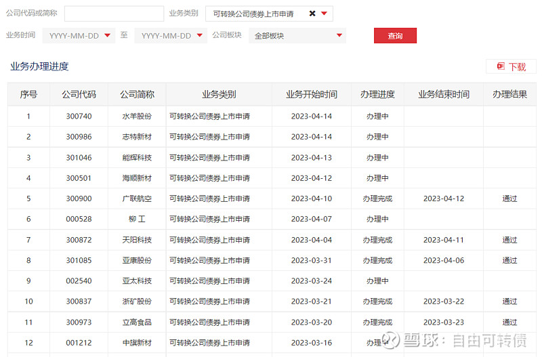Select company code 301046
This screenshot has width=542, height=357.
point(79,158)
